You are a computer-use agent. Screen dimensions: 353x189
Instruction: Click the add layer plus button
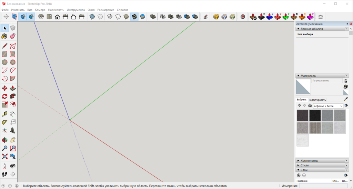(x=299, y=175)
